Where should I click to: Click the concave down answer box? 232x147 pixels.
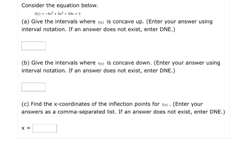33,87
